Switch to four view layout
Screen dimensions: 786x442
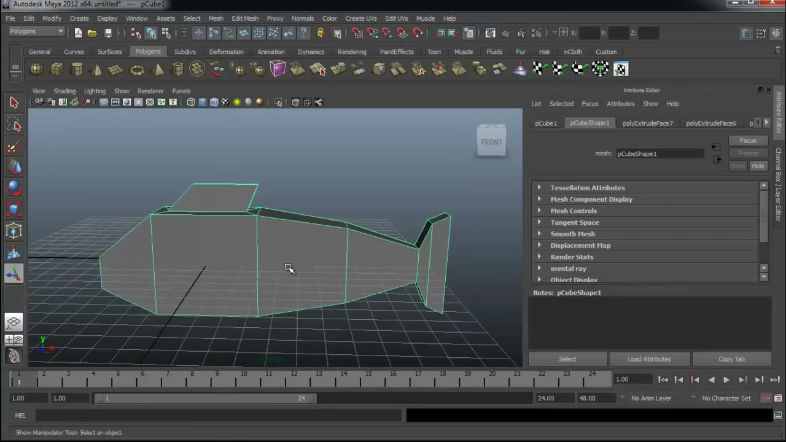14,339
